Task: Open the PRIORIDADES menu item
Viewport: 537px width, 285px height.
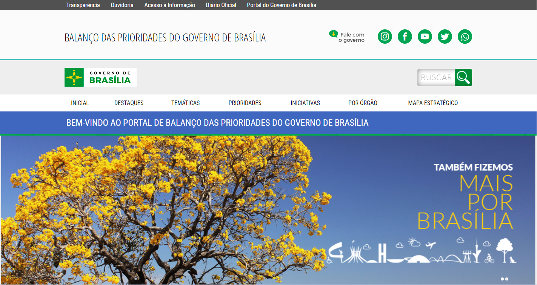Action: coord(245,103)
